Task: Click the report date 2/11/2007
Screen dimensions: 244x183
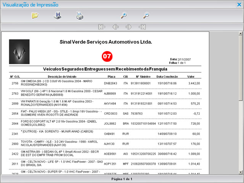Action: pos(184,59)
